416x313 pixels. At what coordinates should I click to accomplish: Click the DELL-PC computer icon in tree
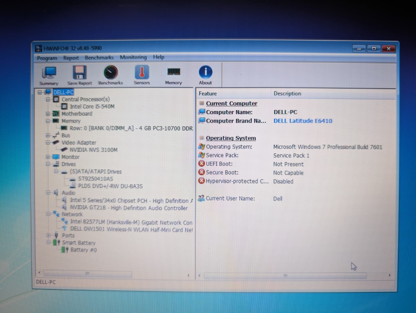tap(48, 92)
